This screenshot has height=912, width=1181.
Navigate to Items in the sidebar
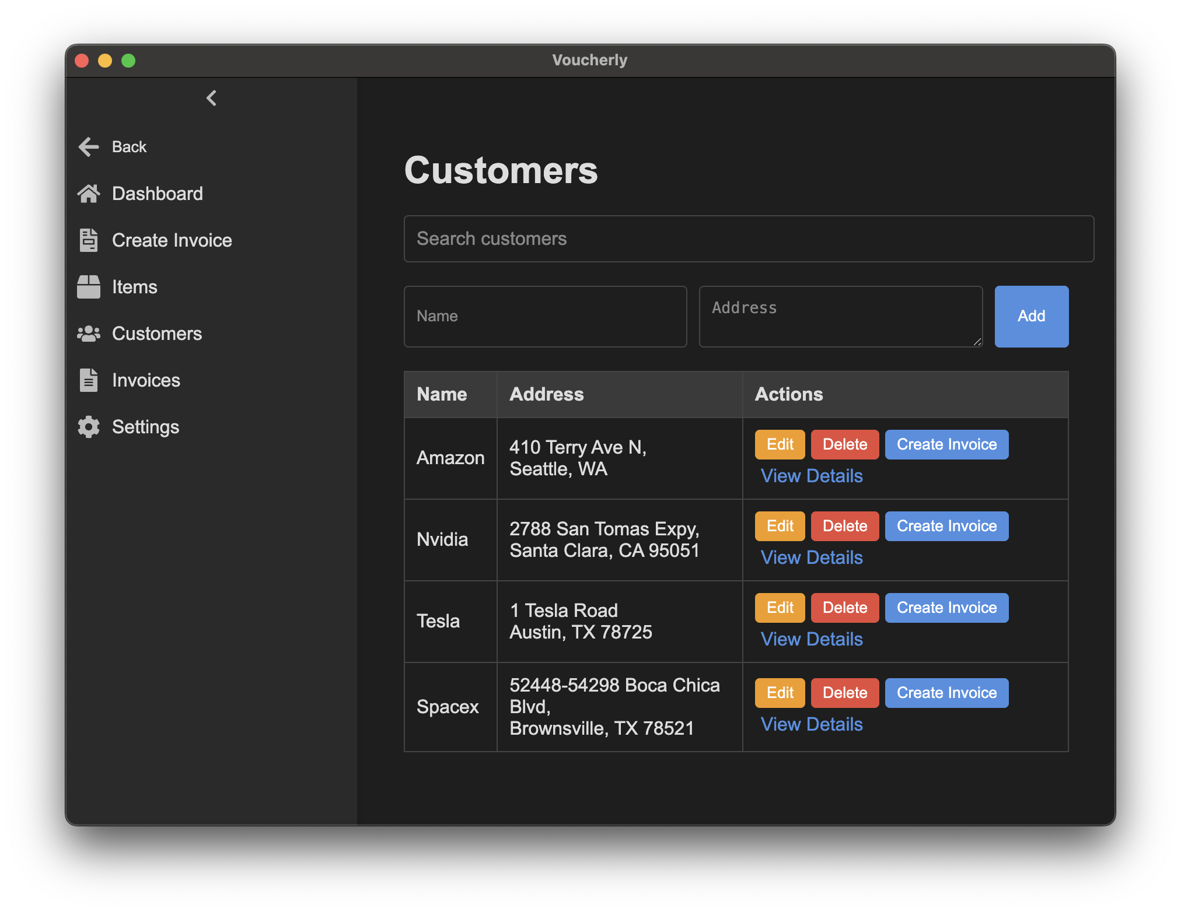point(135,287)
